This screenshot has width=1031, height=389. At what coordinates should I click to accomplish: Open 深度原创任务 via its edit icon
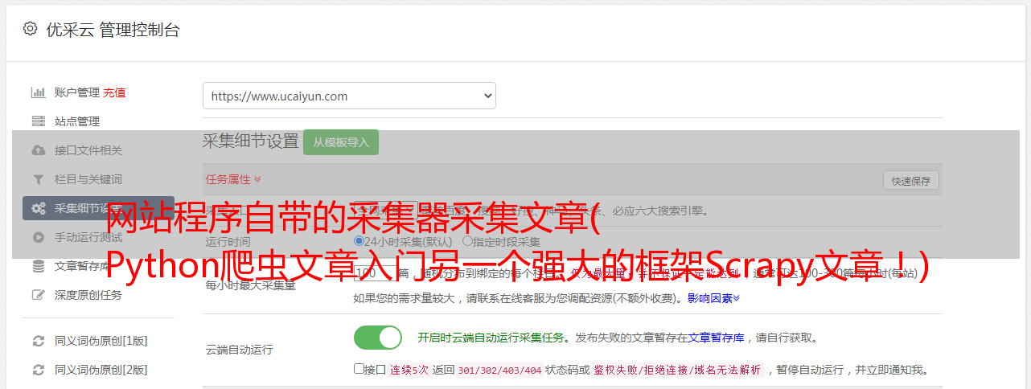click(38, 295)
